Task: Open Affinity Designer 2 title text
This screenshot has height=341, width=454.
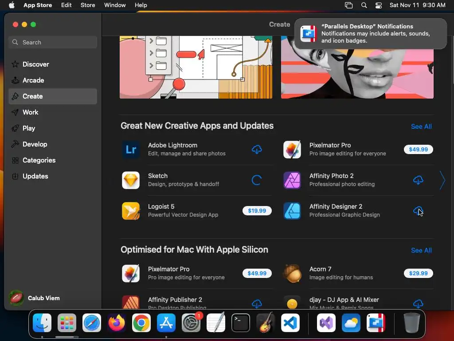Action: point(336,206)
